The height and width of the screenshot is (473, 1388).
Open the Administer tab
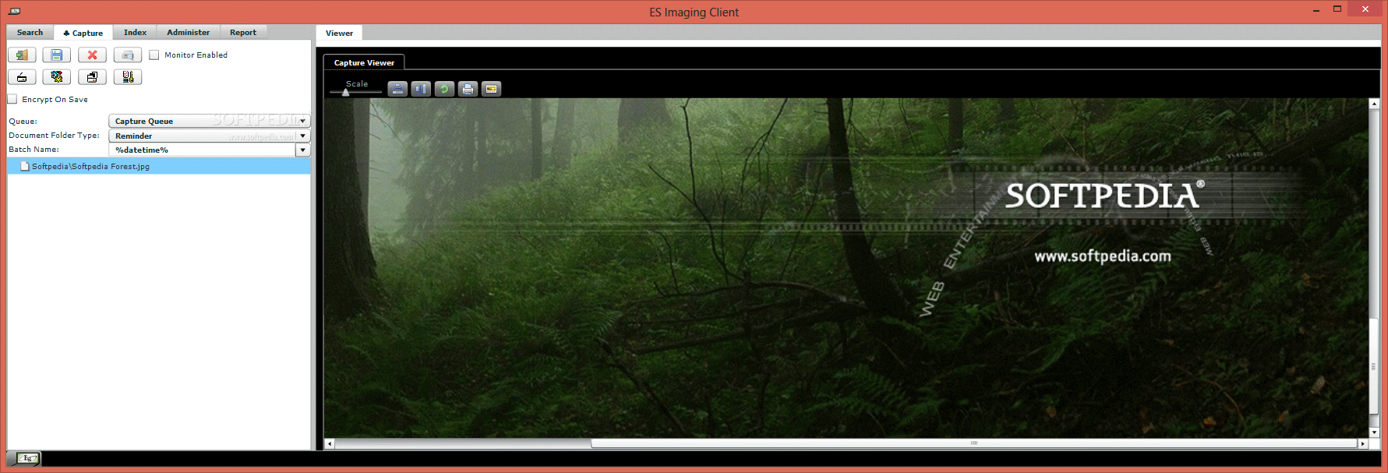[x=188, y=33]
